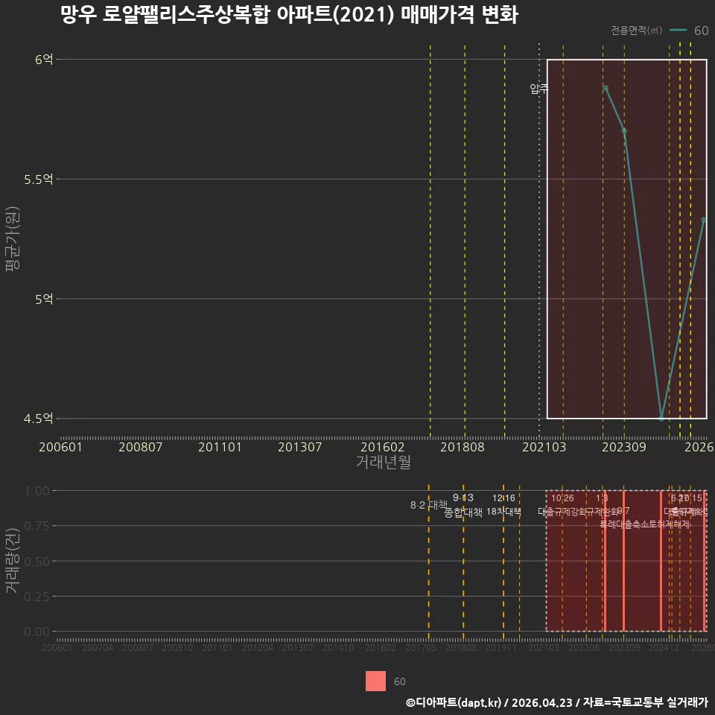This screenshot has width=715, height=715.
Task: Click the 6억 y-axis label
Action: point(44,60)
